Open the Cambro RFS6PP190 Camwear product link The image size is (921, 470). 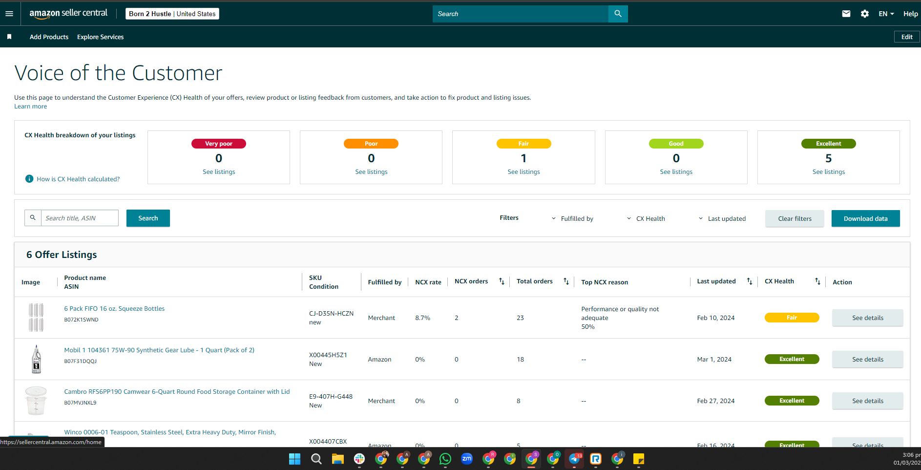pos(177,392)
